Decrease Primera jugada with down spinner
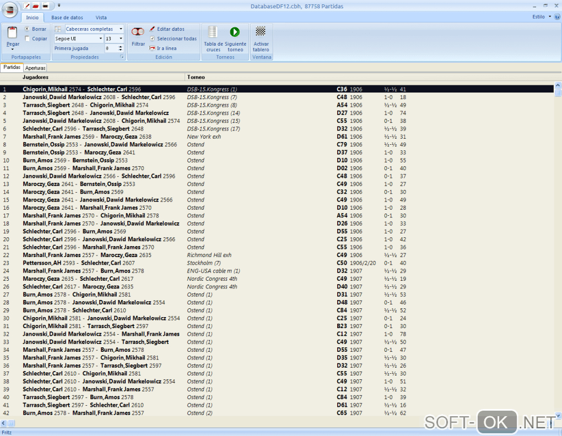562x436 pixels. click(121, 50)
